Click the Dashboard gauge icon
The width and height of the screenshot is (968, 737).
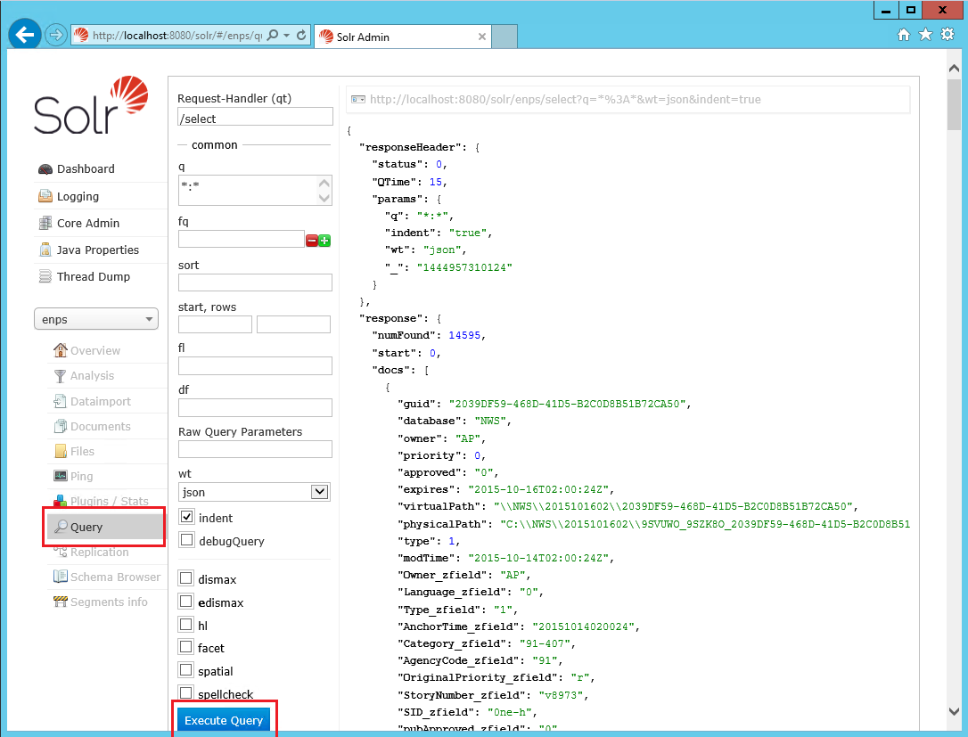click(45, 169)
